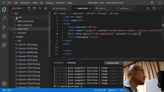Open the Terminal menu
Image resolution: width=164 pixels, height=92 pixels.
(60, 3)
